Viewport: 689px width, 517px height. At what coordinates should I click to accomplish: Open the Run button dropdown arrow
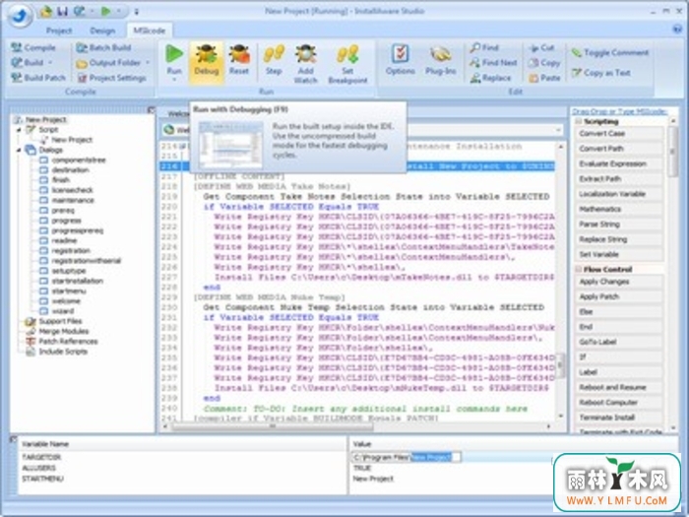click(174, 80)
